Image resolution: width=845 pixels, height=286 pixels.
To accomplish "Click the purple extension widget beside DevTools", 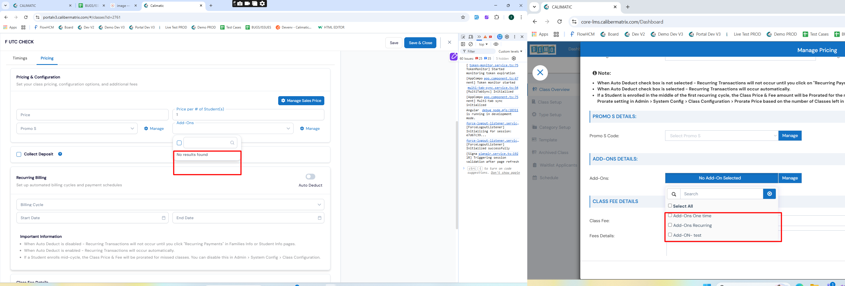I will (x=454, y=57).
